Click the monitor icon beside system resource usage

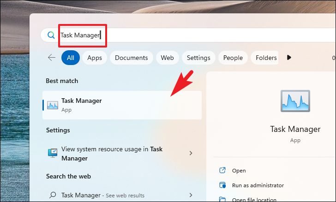pyautogui.click(x=53, y=153)
